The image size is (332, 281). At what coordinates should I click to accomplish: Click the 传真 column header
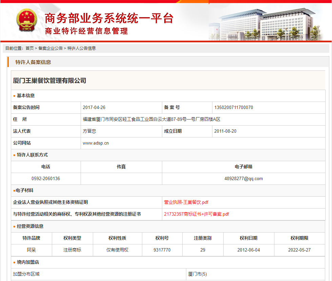pyautogui.click(x=121, y=167)
